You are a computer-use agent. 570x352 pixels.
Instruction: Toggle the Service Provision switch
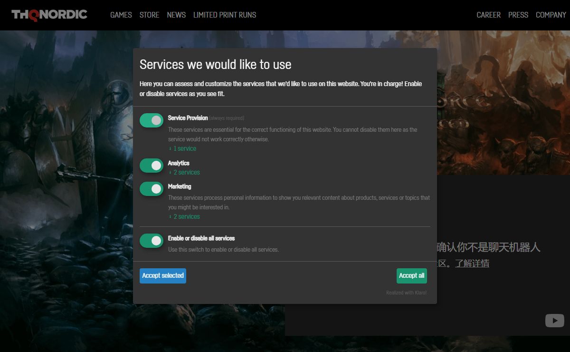(x=152, y=120)
